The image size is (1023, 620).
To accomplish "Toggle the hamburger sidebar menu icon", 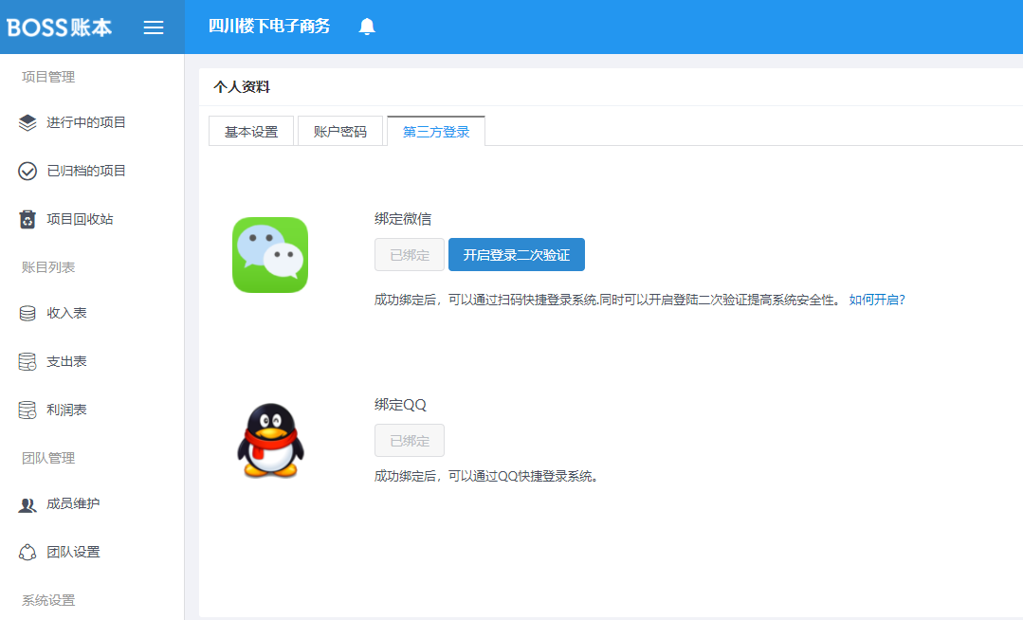I will coord(154,27).
